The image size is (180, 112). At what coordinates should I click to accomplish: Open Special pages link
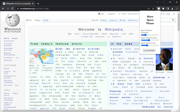pyautogui.click(x=8, y=104)
